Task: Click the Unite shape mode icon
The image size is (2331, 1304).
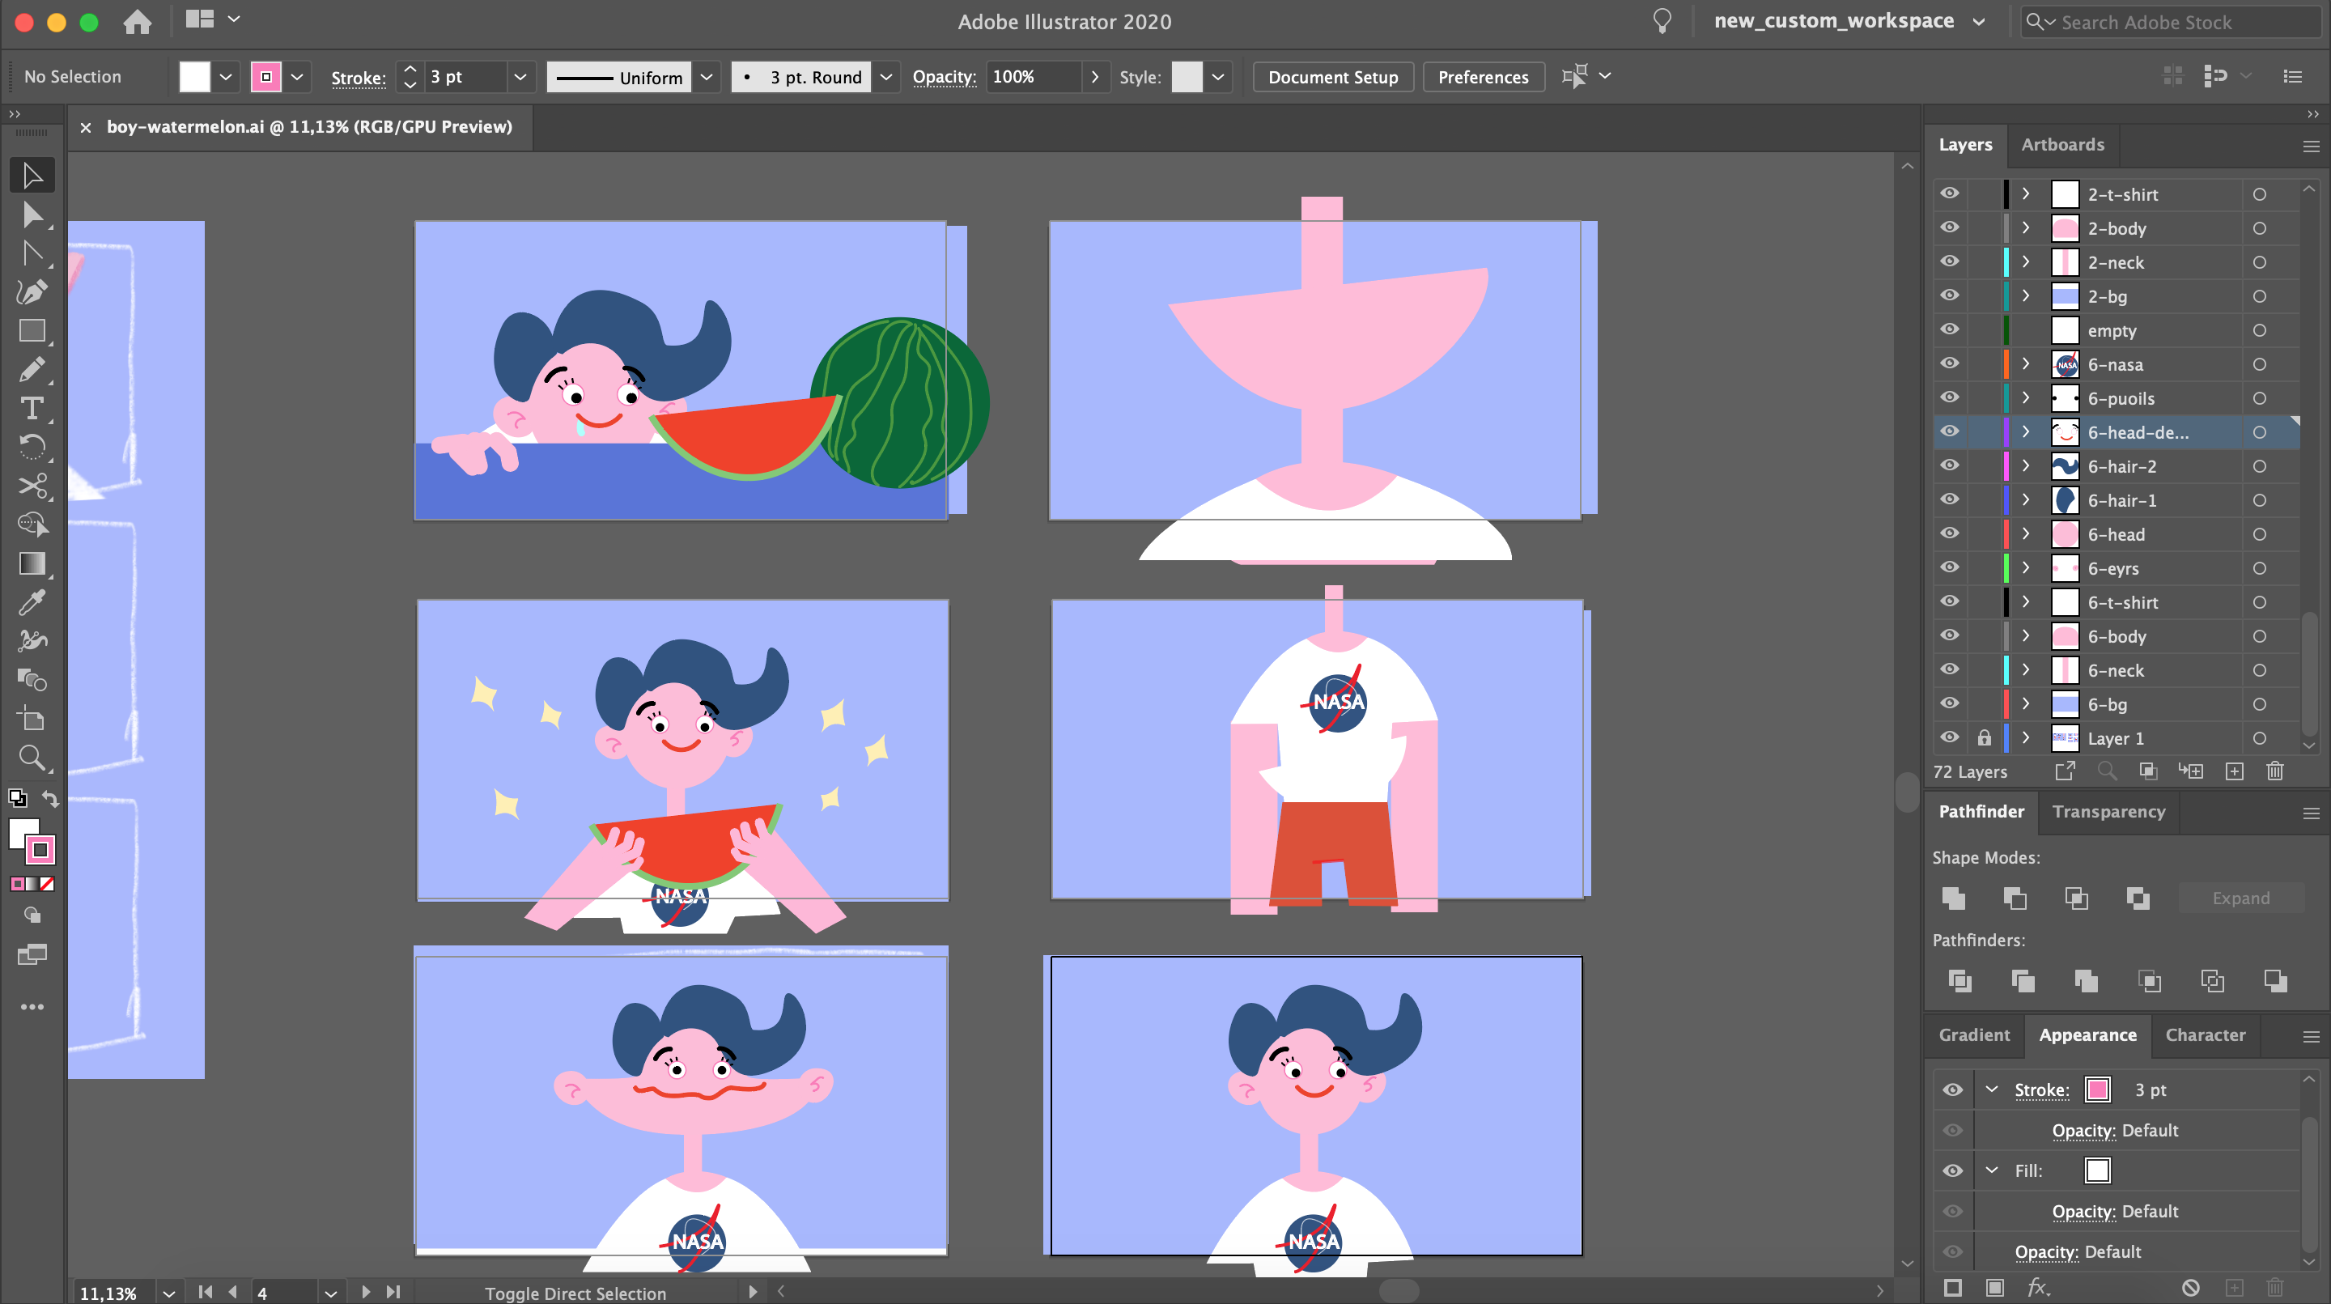Action: tap(1954, 898)
